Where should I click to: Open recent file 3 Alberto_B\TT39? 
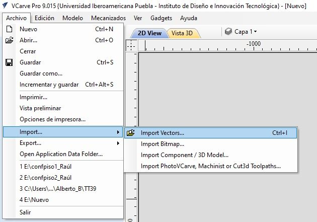(x=63, y=189)
